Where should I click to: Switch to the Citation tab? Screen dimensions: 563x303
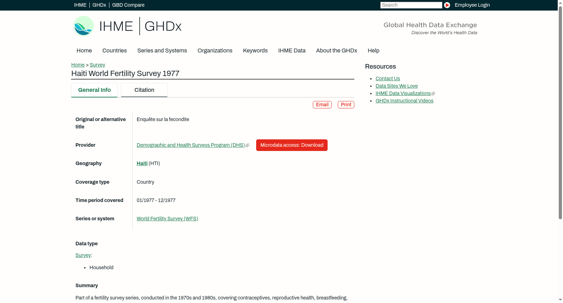(x=144, y=90)
